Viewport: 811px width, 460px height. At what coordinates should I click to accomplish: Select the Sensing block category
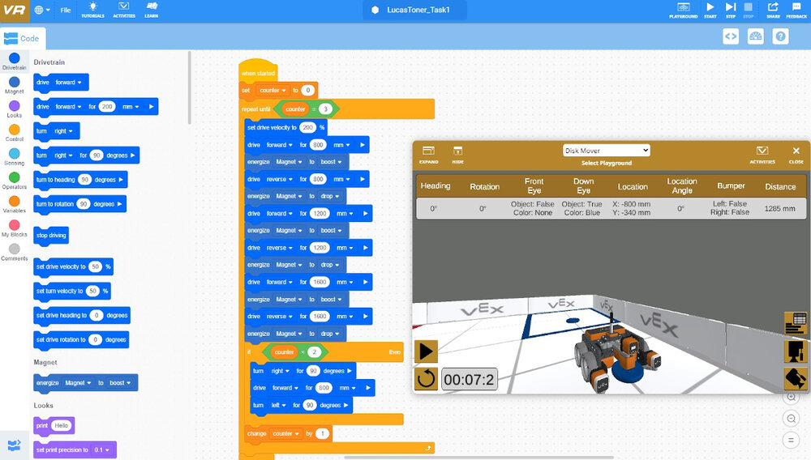pos(14,155)
